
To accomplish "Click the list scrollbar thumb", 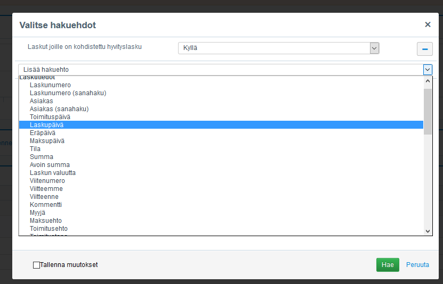I will [x=428, y=112].
